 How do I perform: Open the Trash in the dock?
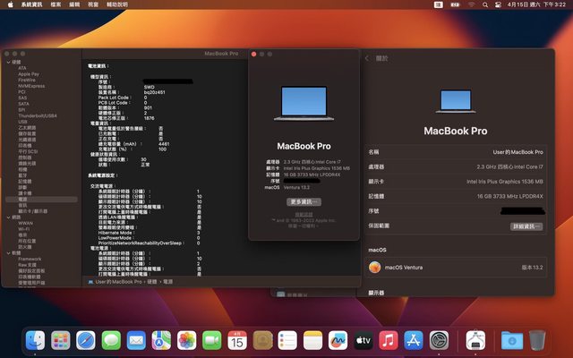click(x=537, y=340)
